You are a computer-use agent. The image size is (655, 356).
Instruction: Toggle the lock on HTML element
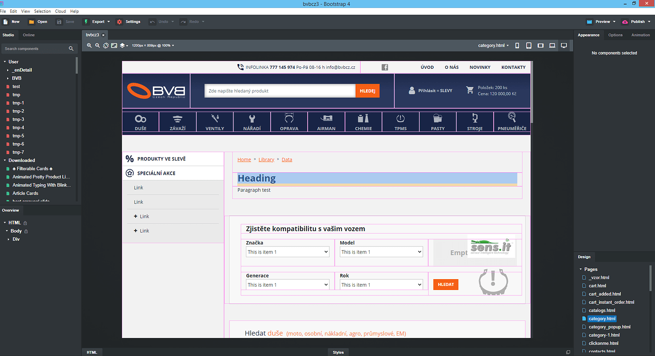point(25,223)
